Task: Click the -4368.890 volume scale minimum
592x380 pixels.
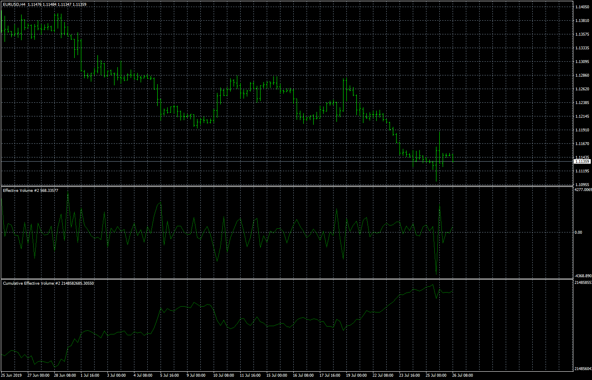Action: [583, 276]
